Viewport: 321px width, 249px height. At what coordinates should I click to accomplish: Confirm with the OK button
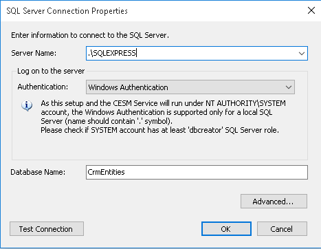pyautogui.click(x=226, y=228)
